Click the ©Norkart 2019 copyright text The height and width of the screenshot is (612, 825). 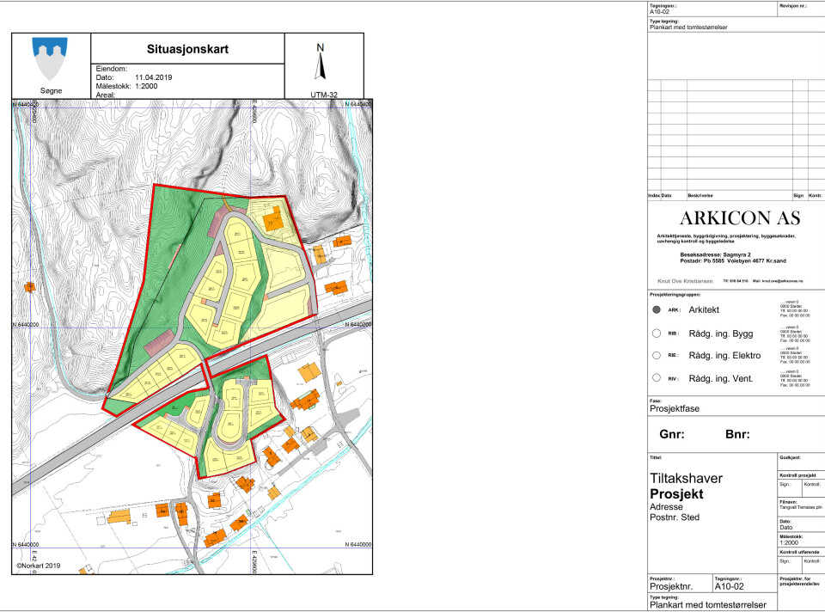pyautogui.click(x=39, y=566)
